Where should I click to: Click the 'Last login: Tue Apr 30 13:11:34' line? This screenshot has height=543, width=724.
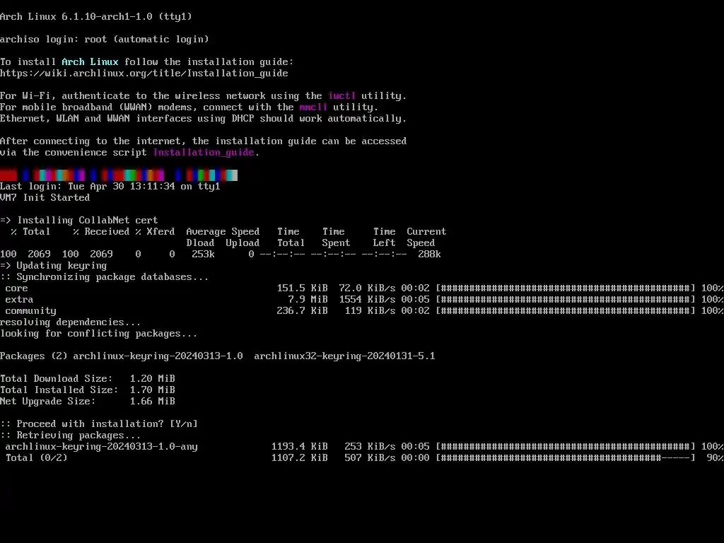[x=110, y=186]
